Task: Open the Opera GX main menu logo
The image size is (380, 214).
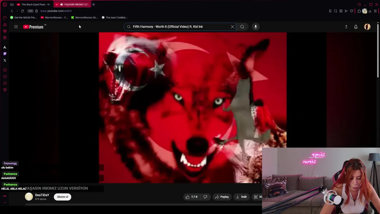Action: (5, 4)
